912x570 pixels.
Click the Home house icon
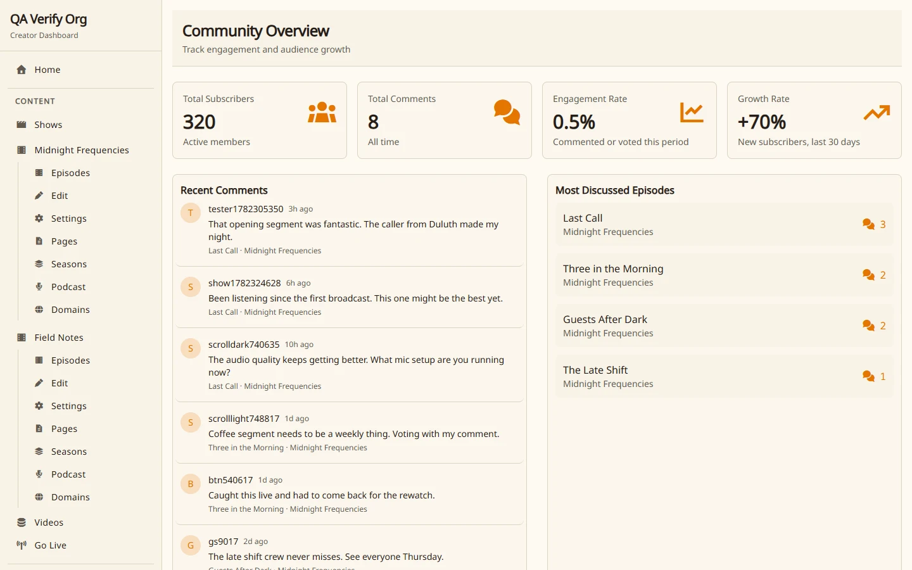tap(22, 70)
